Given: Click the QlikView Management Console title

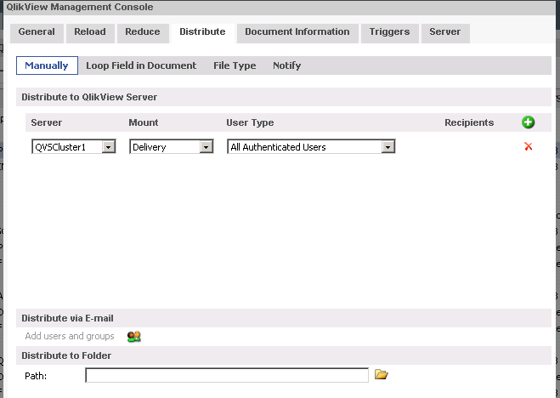Looking at the screenshot, I should point(80,7).
